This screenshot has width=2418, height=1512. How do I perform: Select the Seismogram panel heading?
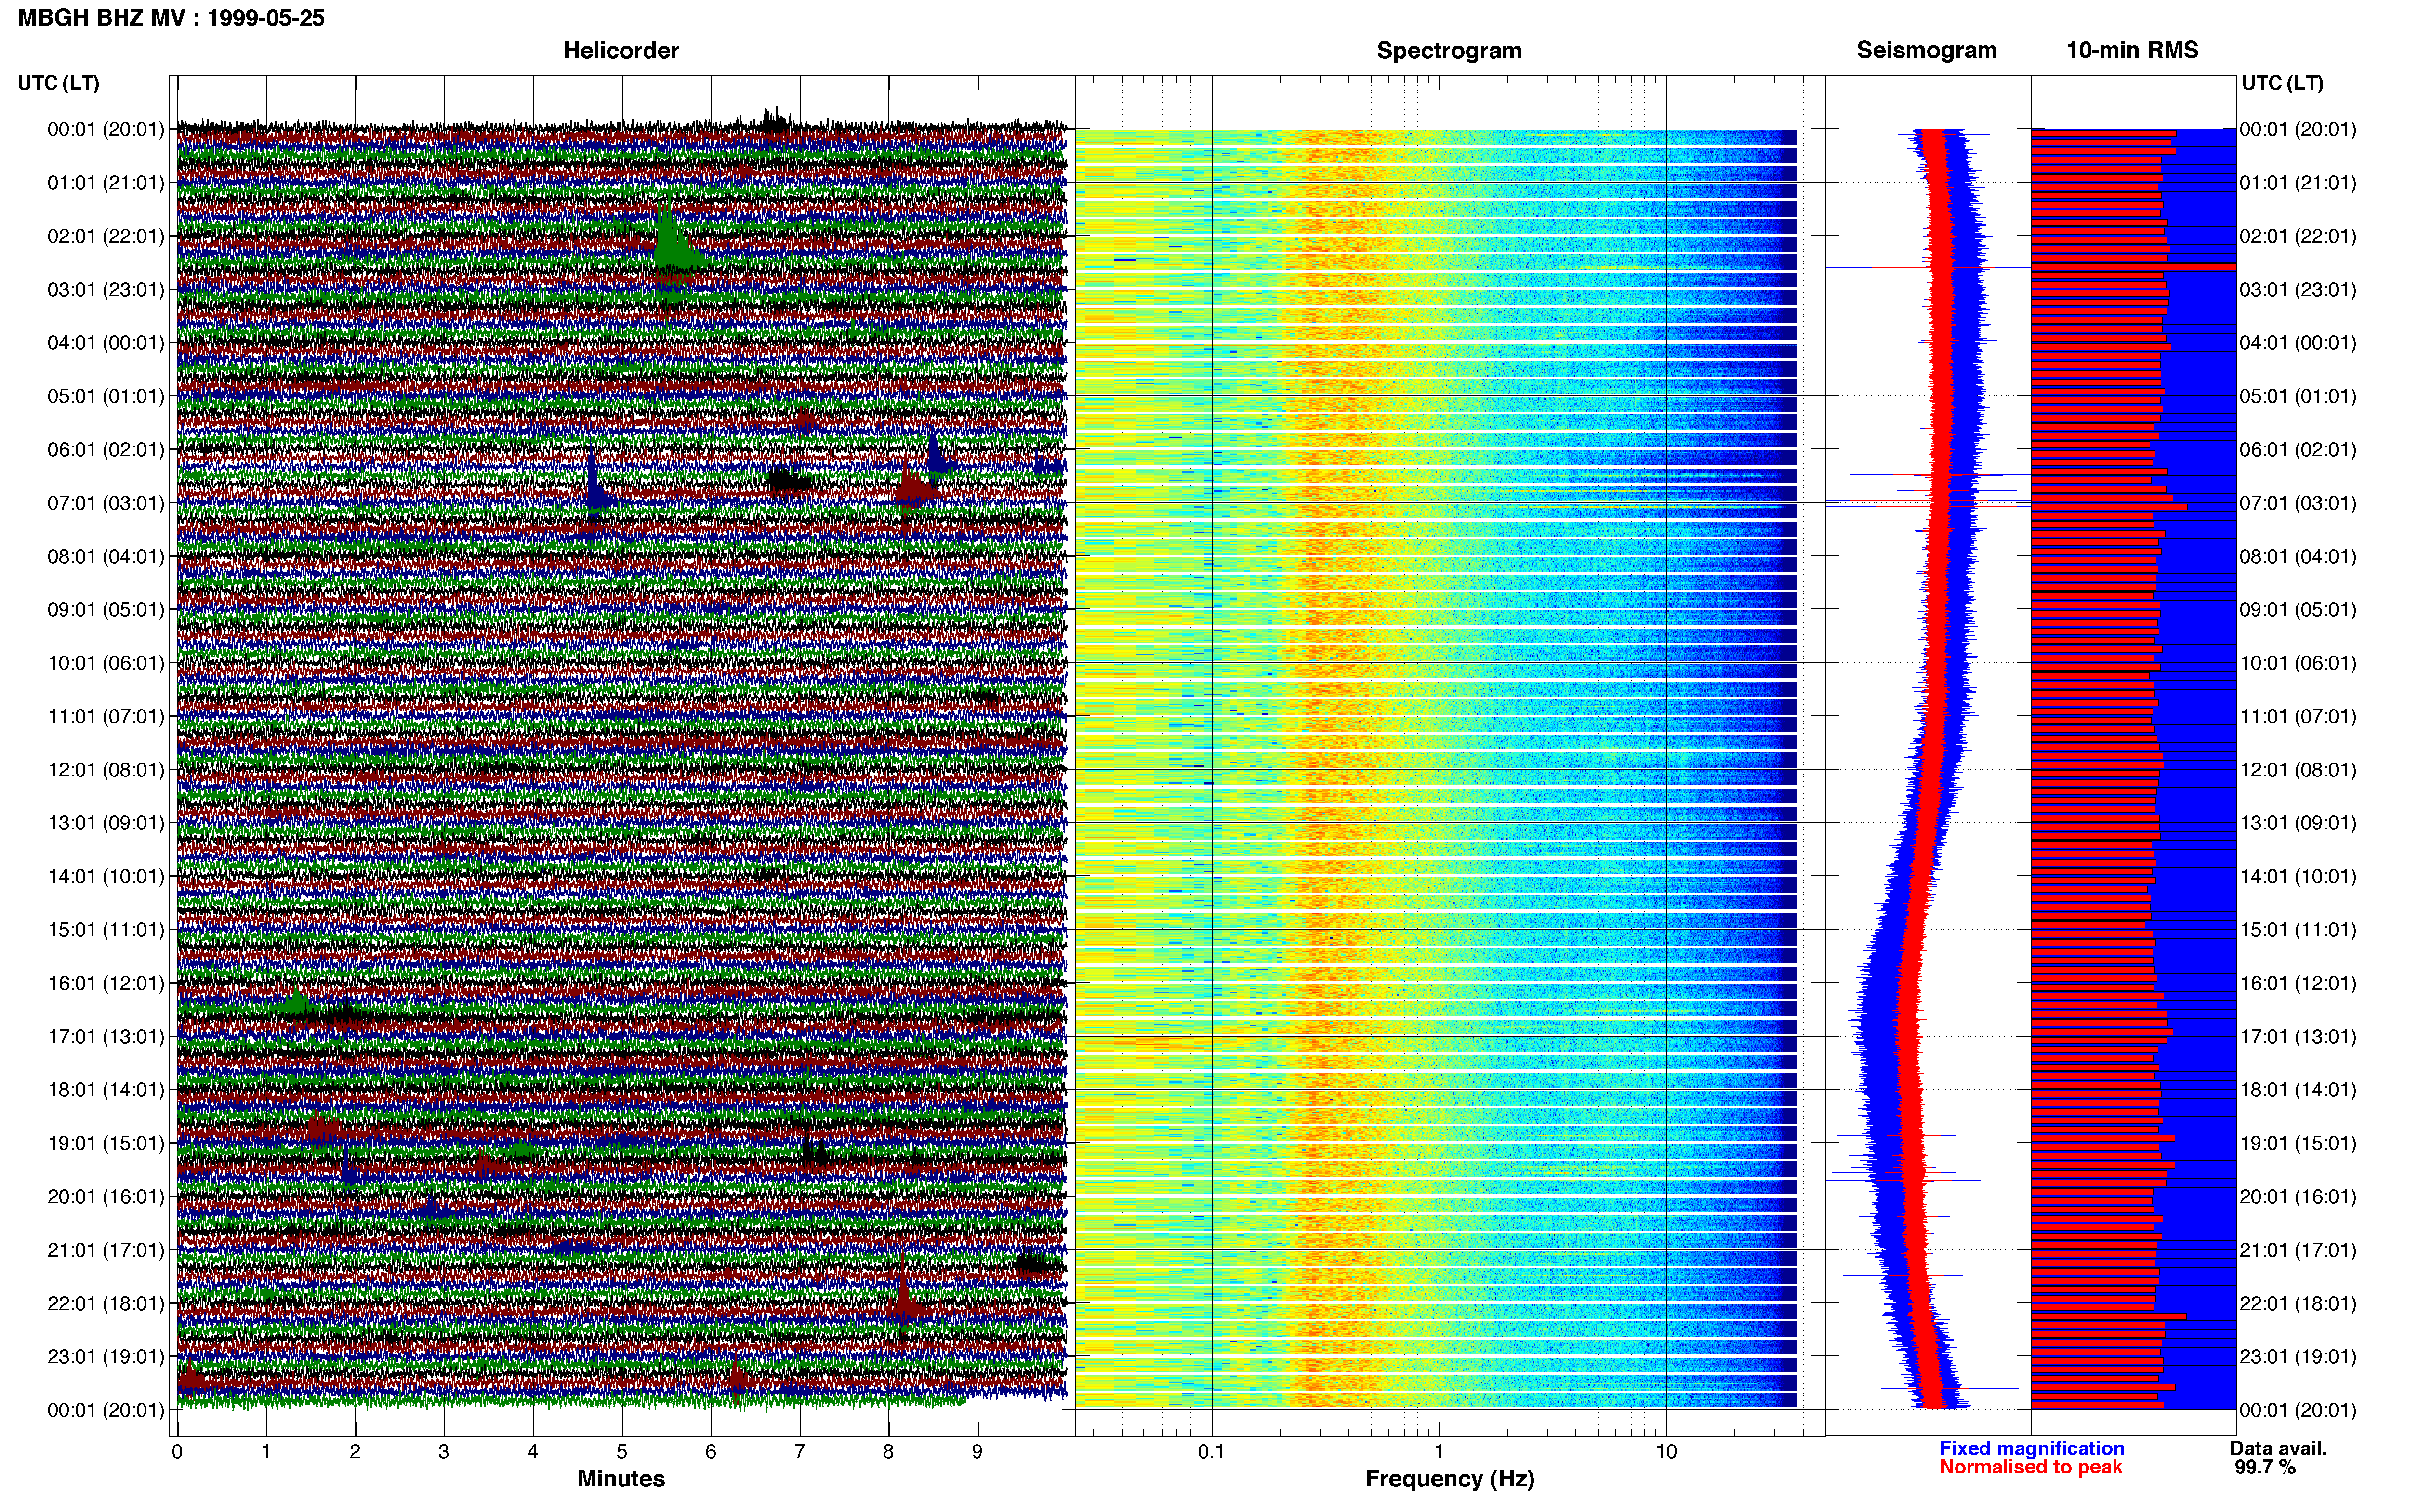[x=1926, y=50]
